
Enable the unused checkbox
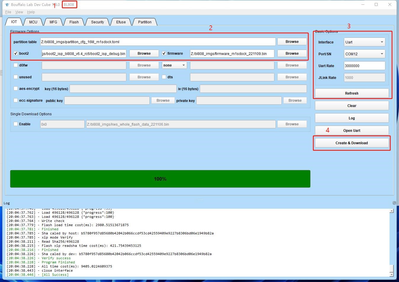tap(16, 77)
